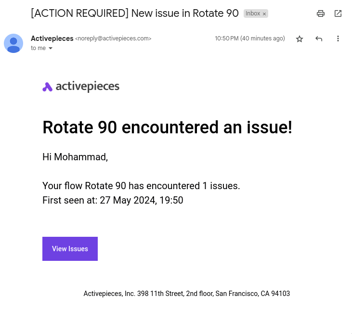Screen dimensions: 352x334
Task: Expand recipient details arrow beside 'to me'
Action: tap(51, 48)
